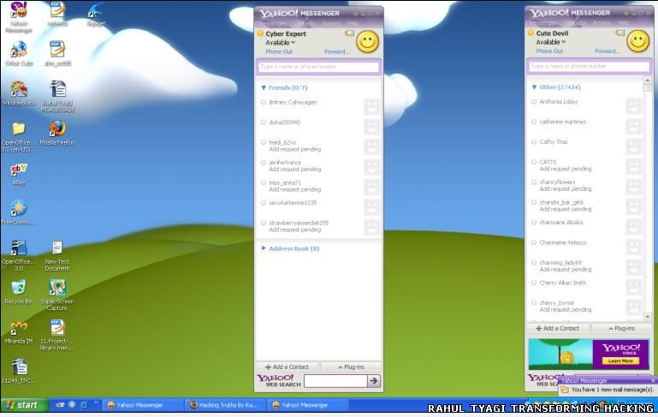Click status bulb icon beside Cyber Expert name
Screen dimensions: 658x417
pos(260,33)
